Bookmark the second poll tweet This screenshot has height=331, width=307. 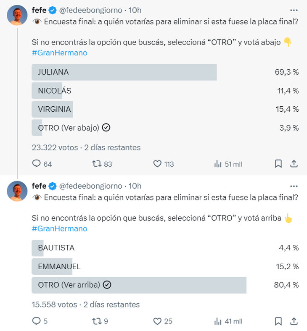coord(278,321)
